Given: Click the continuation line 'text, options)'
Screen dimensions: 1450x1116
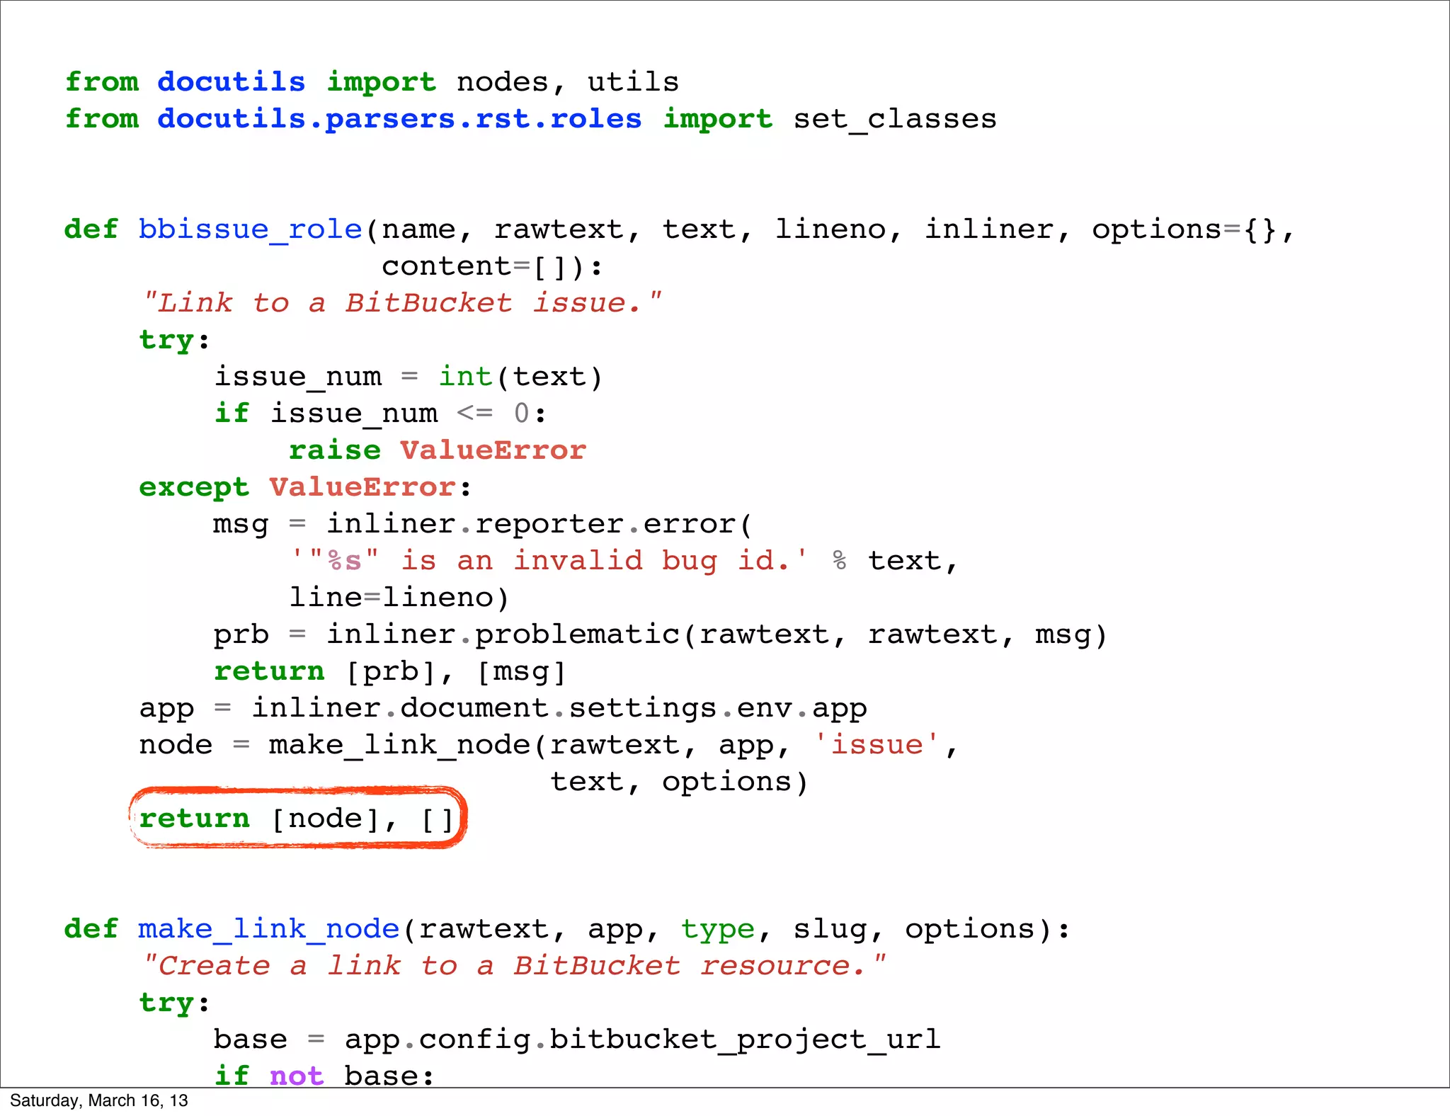Looking at the screenshot, I should [679, 782].
